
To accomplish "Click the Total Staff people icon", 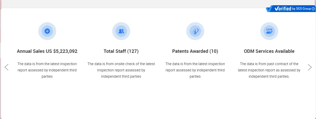I will coord(121,31).
